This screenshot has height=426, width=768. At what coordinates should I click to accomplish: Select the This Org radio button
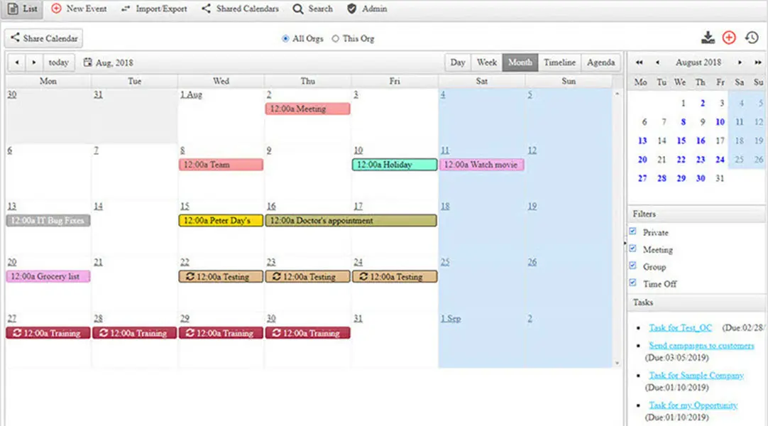(x=334, y=39)
